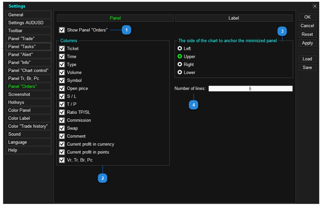321x206 pixels.
Task: Toggle the Volume column checkbox
Action: pos(62,73)
